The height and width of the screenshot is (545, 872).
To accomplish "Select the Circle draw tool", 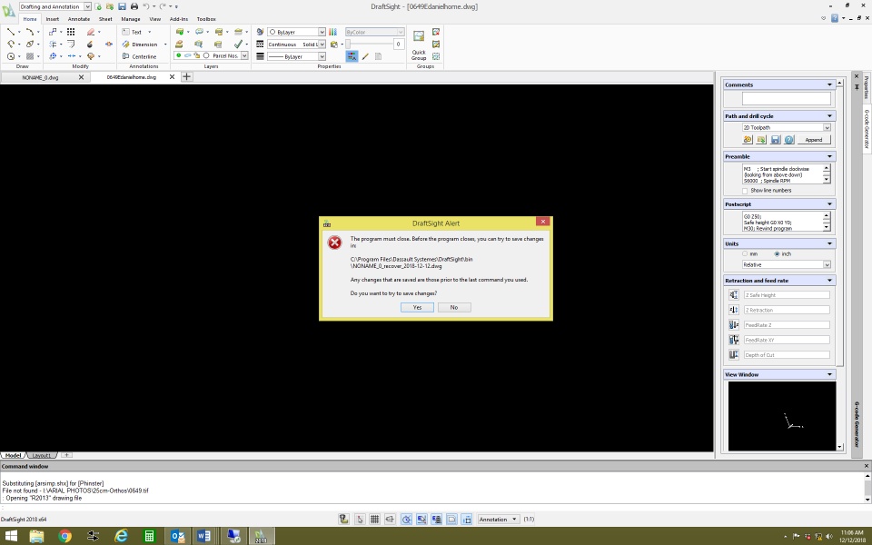I will (x=11, y=56).
